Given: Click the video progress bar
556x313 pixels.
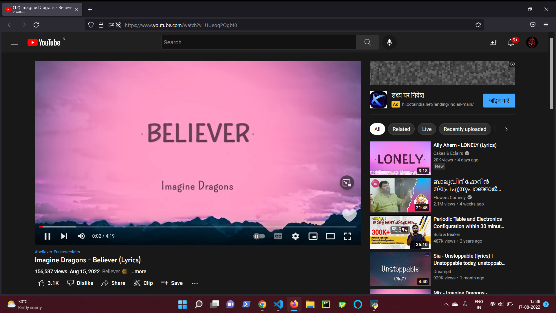Looking at the screenshot, I should point(198,227).
